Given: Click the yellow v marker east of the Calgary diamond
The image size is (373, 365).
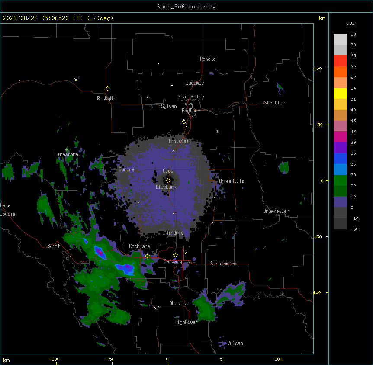Looking at the screenshot, I should pyautogui.click(x=186, y=253).
